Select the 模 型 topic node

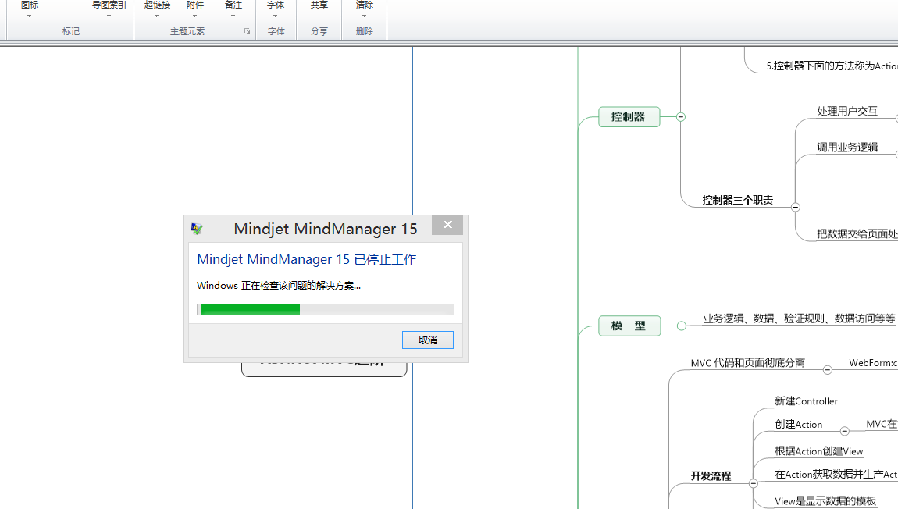coord(629,326)
